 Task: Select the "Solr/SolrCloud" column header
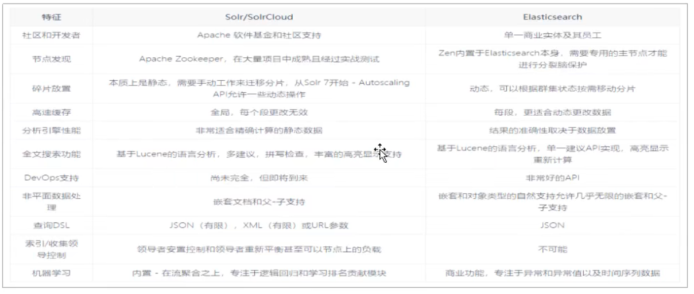[x=259, y=17]
